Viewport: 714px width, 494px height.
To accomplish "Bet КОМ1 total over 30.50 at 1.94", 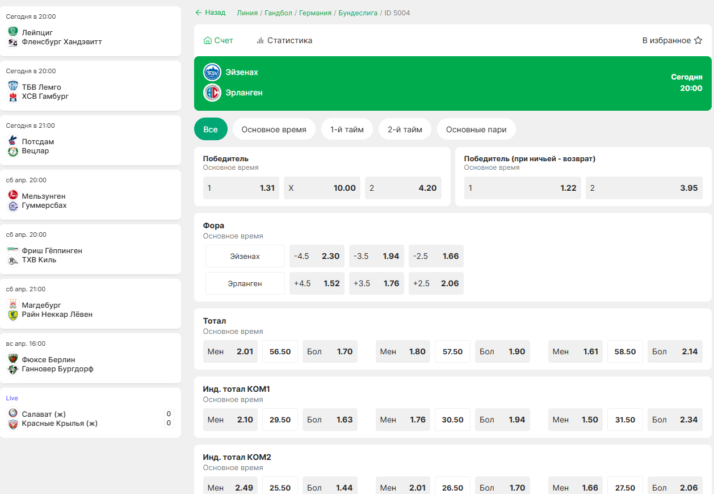I will pyautogui.click(x=502, y=420).
